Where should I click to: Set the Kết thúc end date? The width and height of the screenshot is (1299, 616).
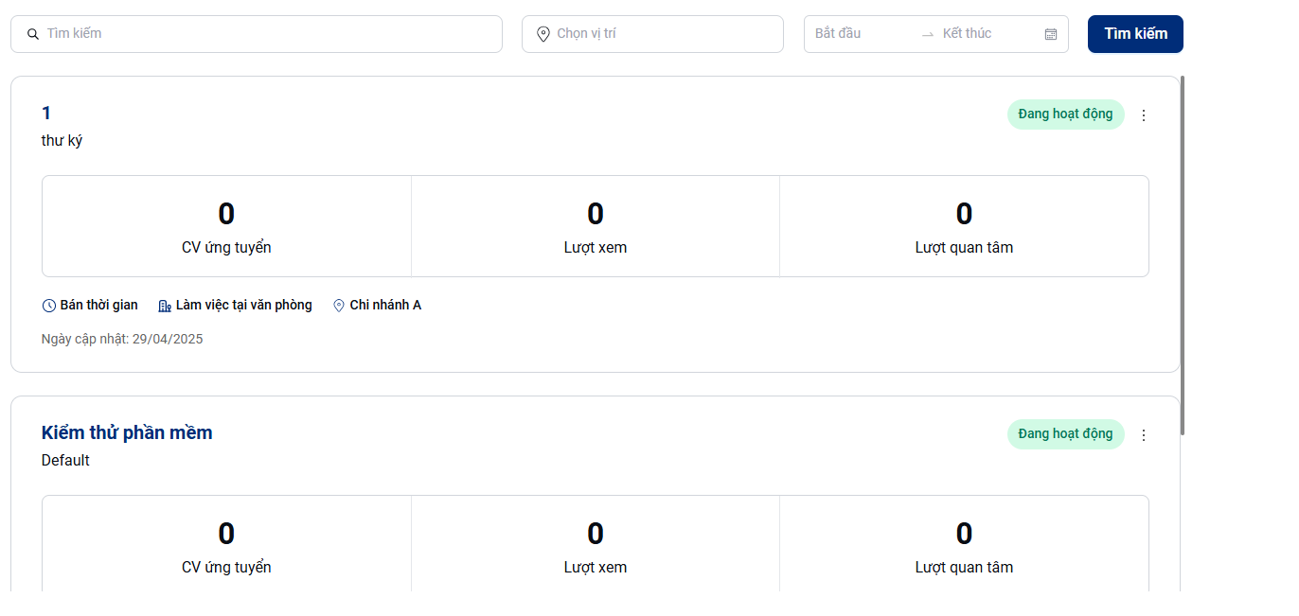pyautogui.click(x=985, y=34)
